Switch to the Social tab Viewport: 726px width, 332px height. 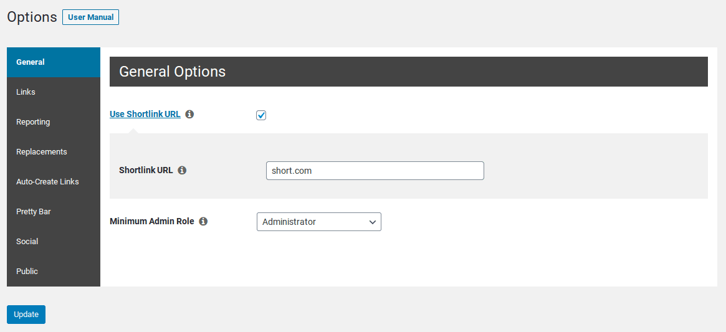tap(54, 241)
